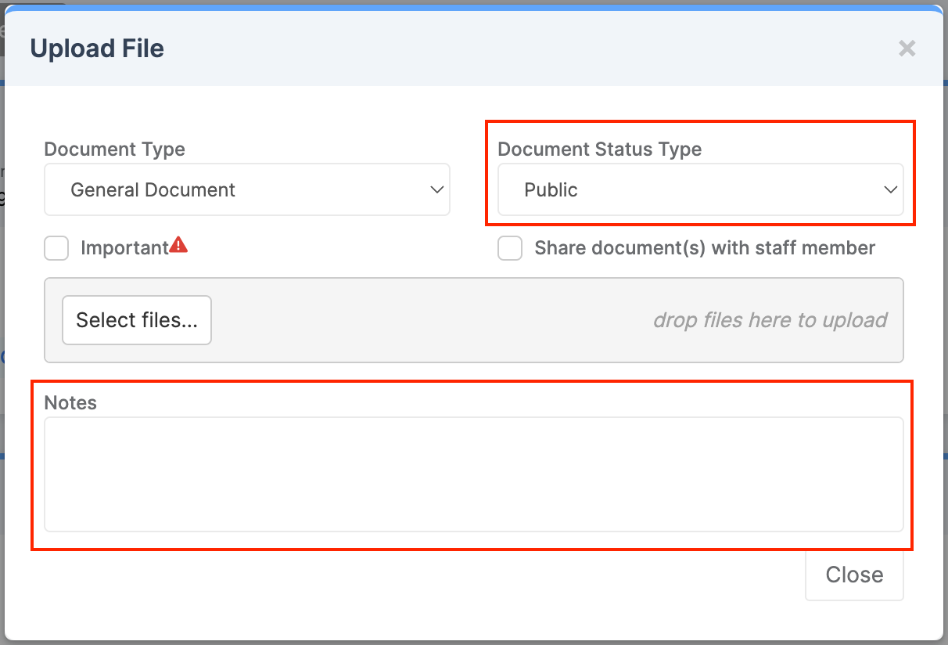The height and width of the screenshot is (645, 948).
Task: Select the General Document value in Document Type
Action: 153,189
